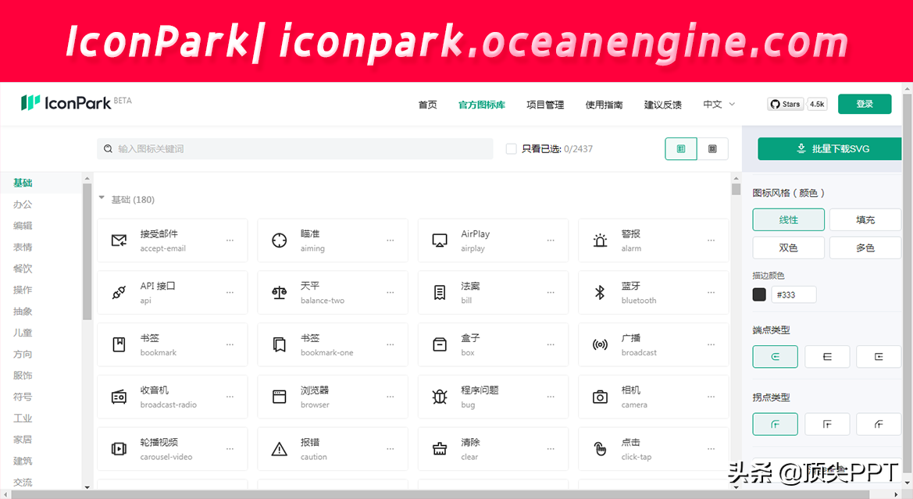Open the 项目管理 nav item
Viewport: 913px width, 499px height.
click(545, 105)
